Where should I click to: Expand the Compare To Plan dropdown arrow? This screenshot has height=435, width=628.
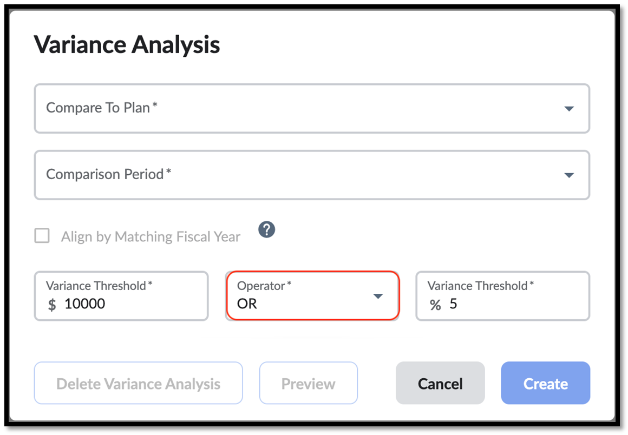point(569,108)
